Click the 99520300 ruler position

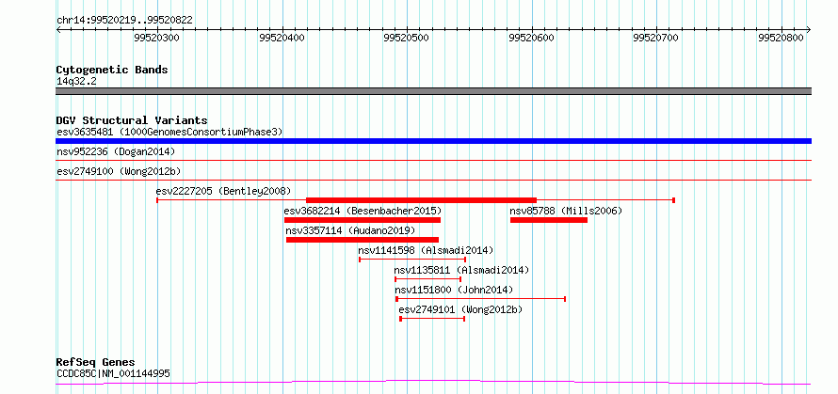pos(156,38)
